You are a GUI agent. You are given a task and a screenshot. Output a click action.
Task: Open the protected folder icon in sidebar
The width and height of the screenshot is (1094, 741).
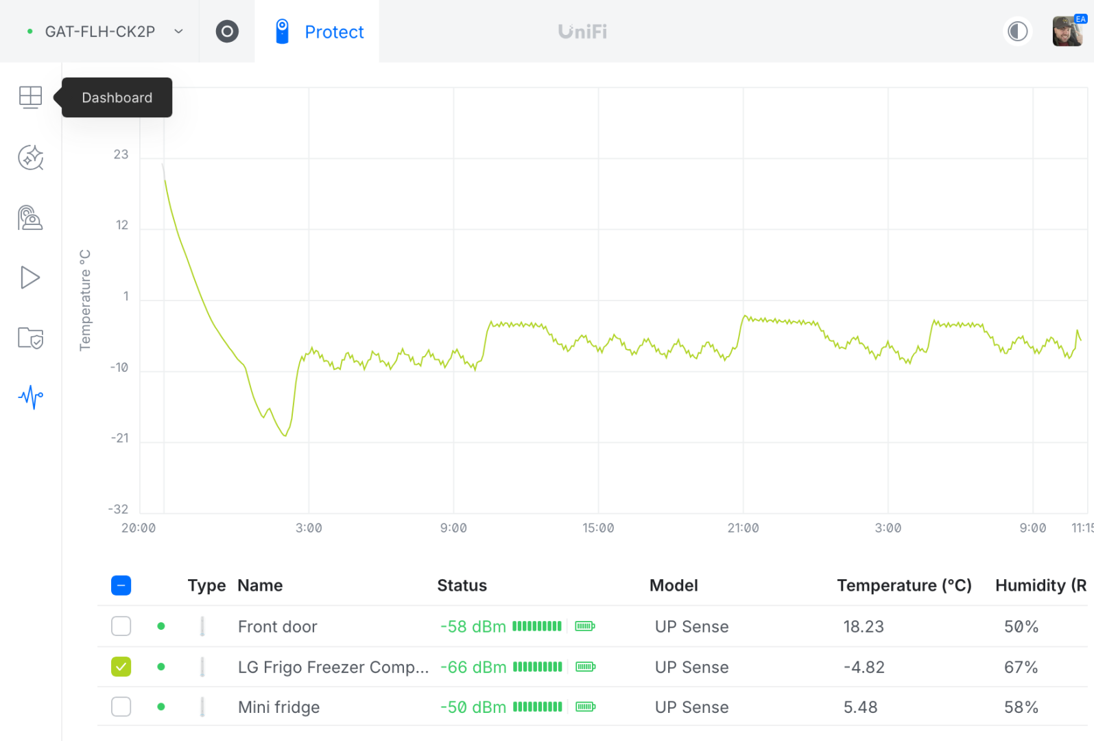point(30,338)
